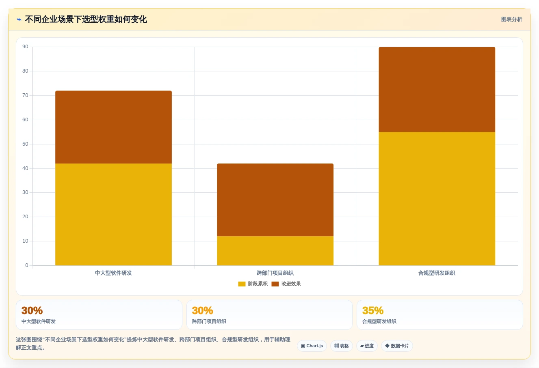
Task: Select the 30% 跨部门项目组织 data card
Action: coord(269,315)
